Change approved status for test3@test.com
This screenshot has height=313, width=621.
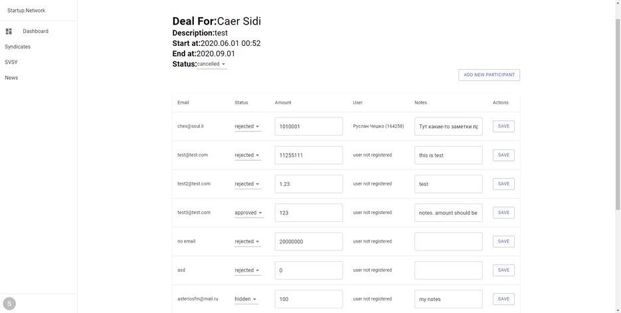(249, 213)
